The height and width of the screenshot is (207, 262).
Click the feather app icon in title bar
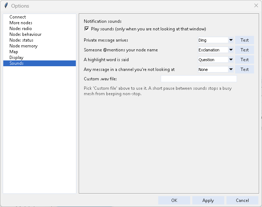[6, 5]
